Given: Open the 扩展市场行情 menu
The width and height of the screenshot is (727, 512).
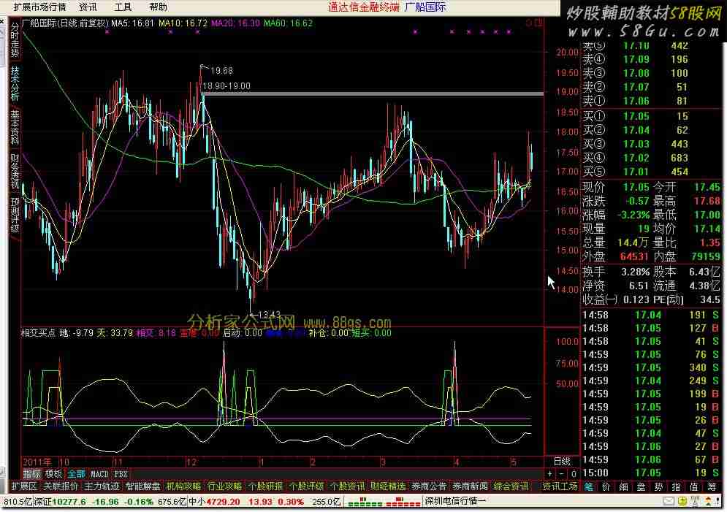Looking at the screenshot, I should click(39, 7).
